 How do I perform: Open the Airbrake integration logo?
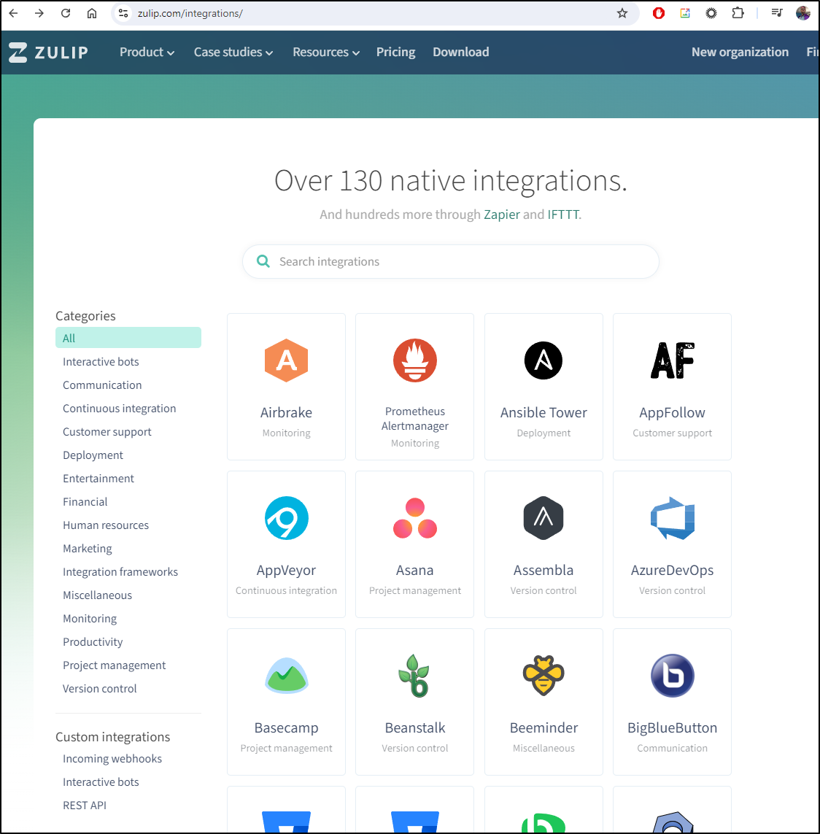286,360
